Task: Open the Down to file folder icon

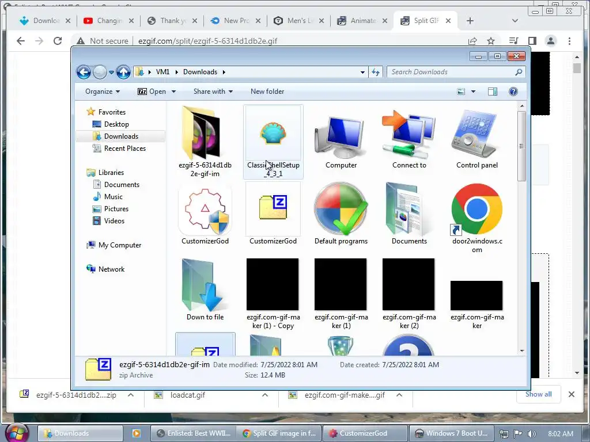Action: point(204,285)
